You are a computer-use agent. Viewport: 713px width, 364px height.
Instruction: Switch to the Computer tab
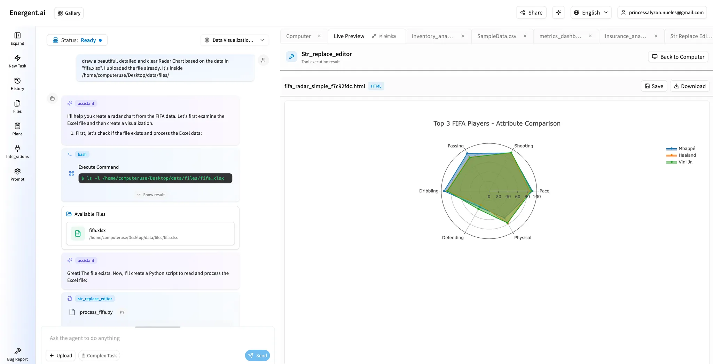(298, 36)
